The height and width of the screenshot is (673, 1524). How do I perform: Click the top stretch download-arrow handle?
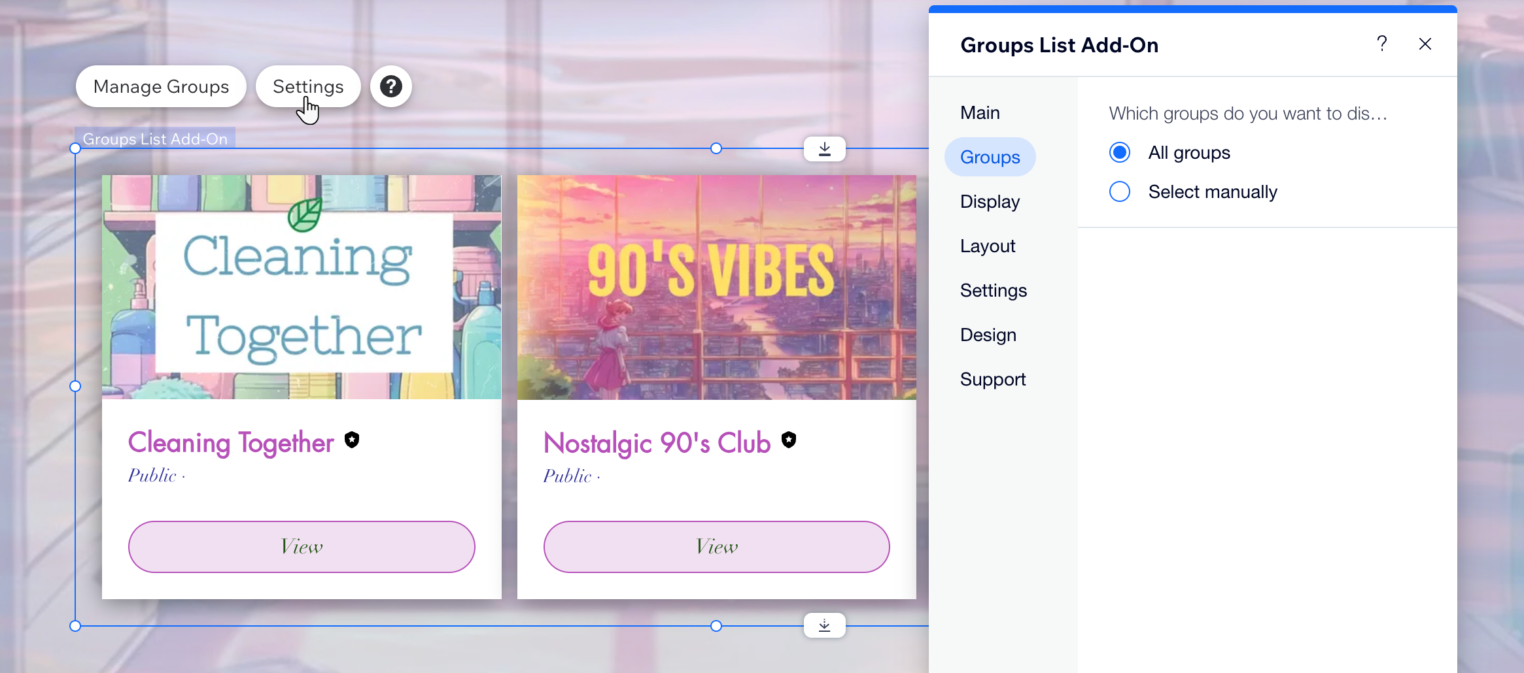[824, 149]
